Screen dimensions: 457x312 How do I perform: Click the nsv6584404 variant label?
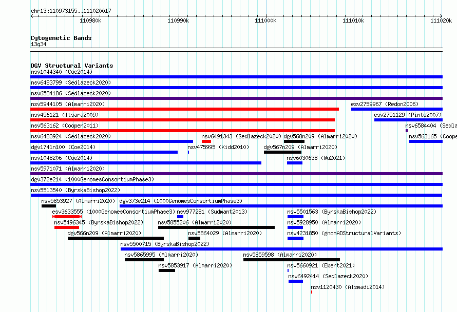point(431,126)
